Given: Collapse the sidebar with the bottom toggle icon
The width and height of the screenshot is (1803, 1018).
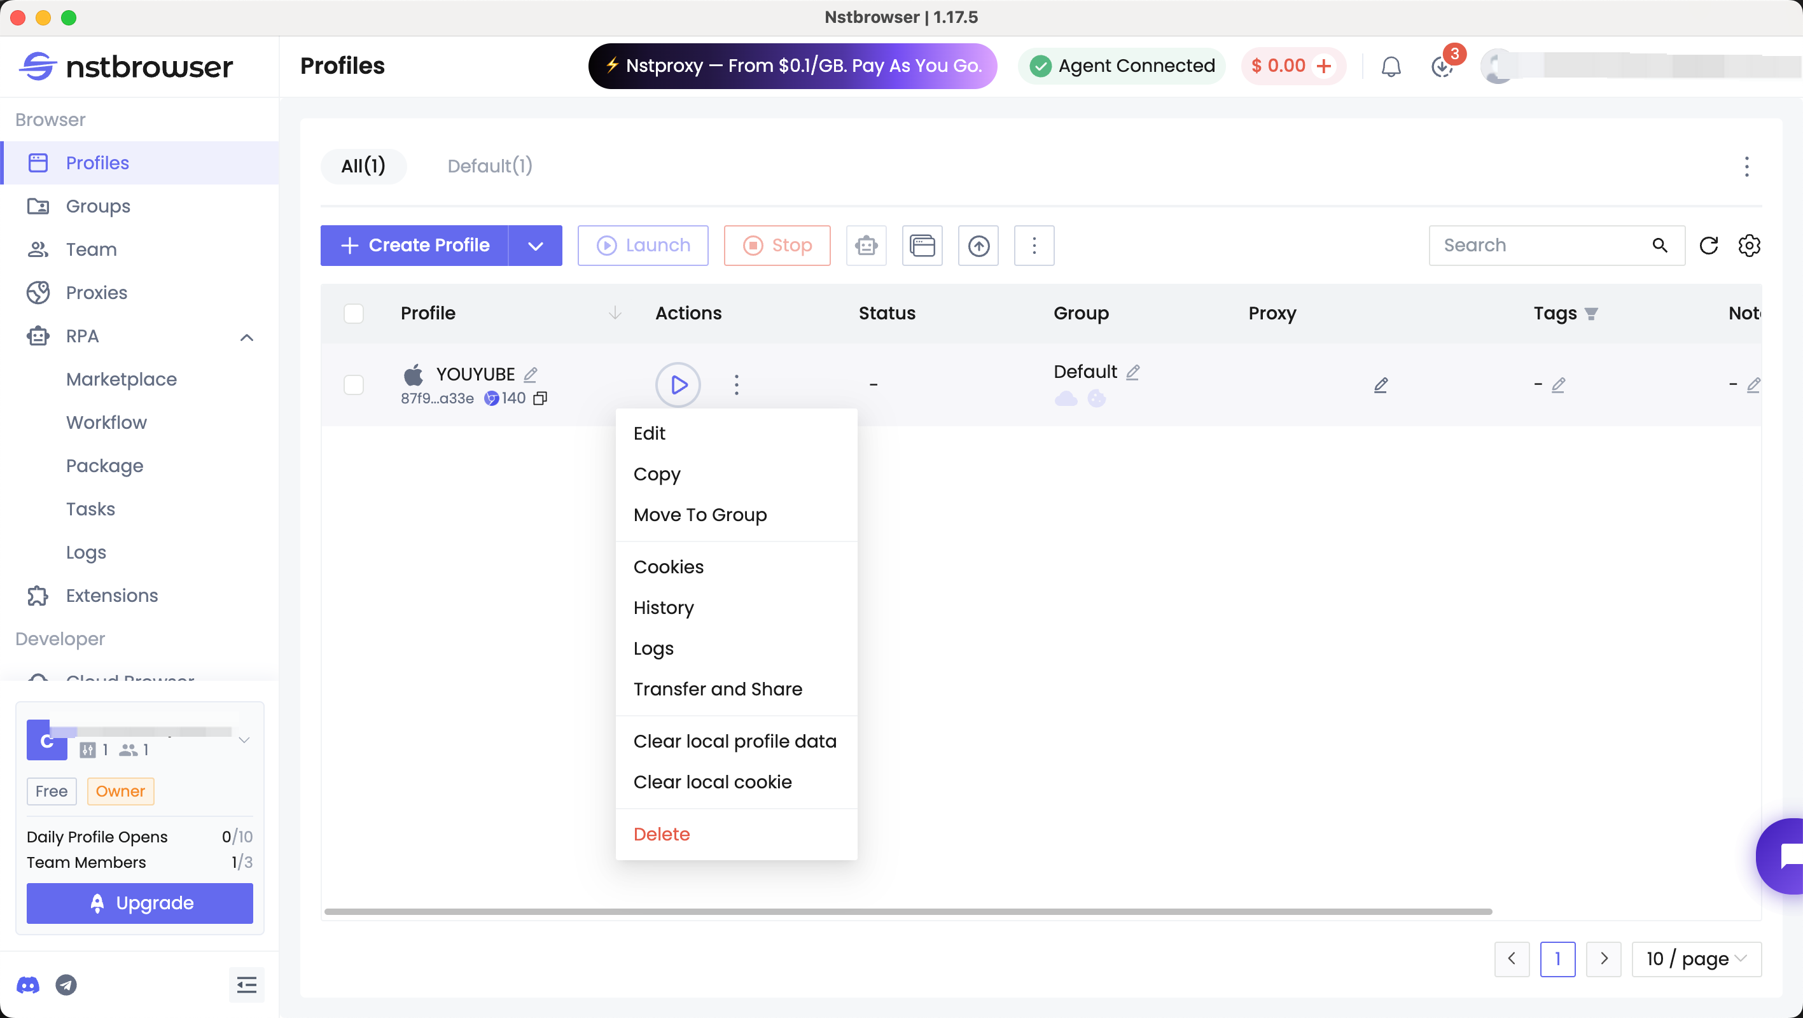Looking at the screenshot, I should [x=246, y=985].
